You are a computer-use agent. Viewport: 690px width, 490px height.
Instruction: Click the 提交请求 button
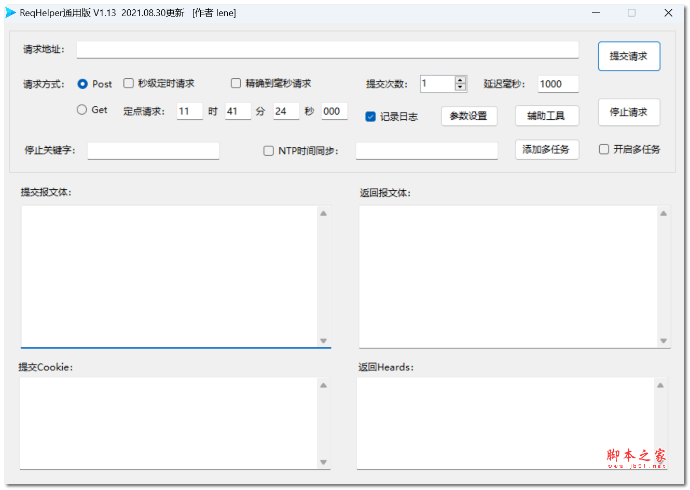coord(629,56)
